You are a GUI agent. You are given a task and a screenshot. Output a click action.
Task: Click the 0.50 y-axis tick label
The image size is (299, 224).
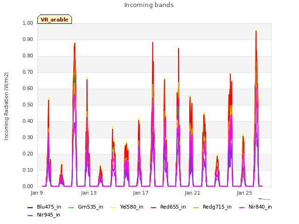point(28,105)
